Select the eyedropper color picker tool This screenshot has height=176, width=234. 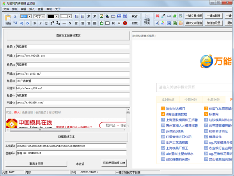163,16
